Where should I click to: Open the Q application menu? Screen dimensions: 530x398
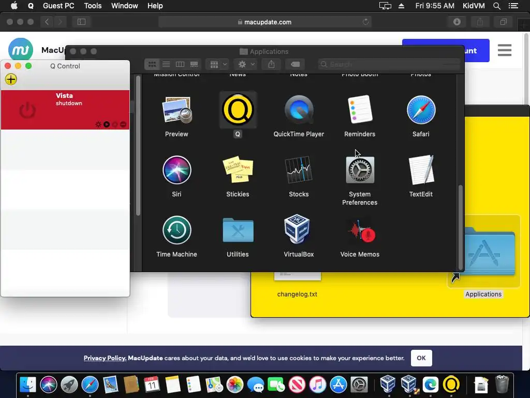point(31,6)
